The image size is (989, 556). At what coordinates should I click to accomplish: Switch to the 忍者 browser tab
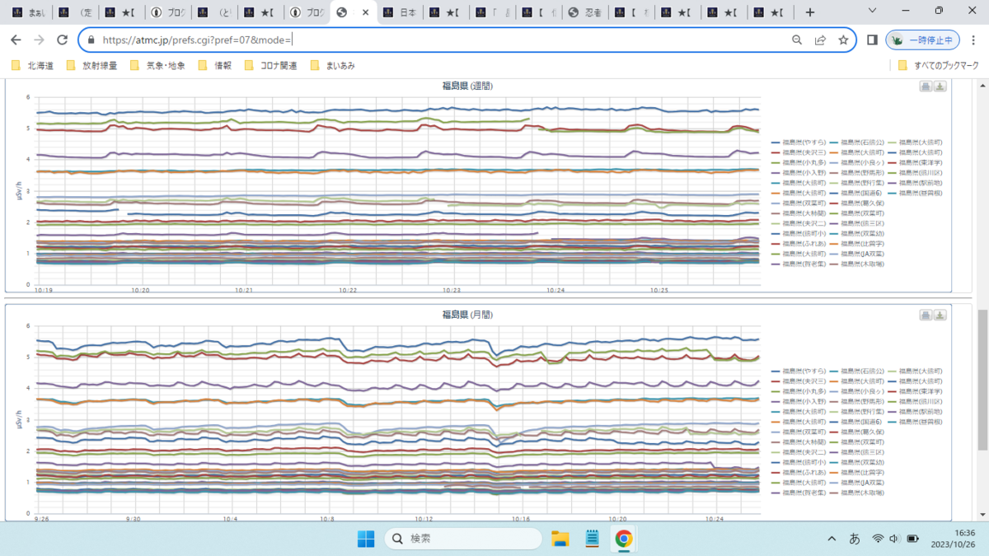(584, 12)
